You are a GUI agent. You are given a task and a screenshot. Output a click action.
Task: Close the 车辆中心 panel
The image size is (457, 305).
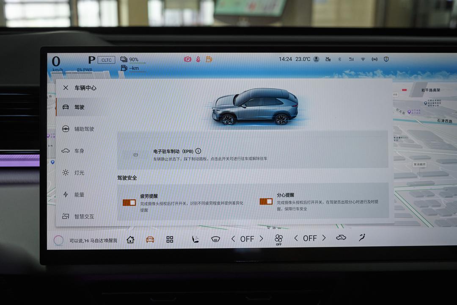tap(66, 88)
